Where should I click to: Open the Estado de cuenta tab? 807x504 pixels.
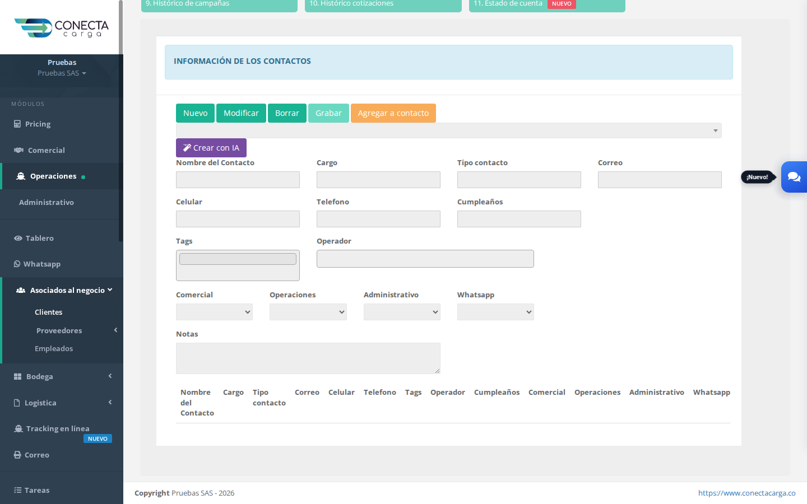pyautogui.click(x=547, y=4)
